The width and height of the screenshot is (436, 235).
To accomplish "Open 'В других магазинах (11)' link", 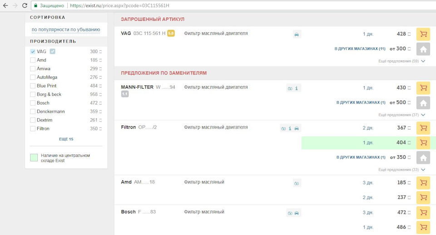I will tap(360, 49).
